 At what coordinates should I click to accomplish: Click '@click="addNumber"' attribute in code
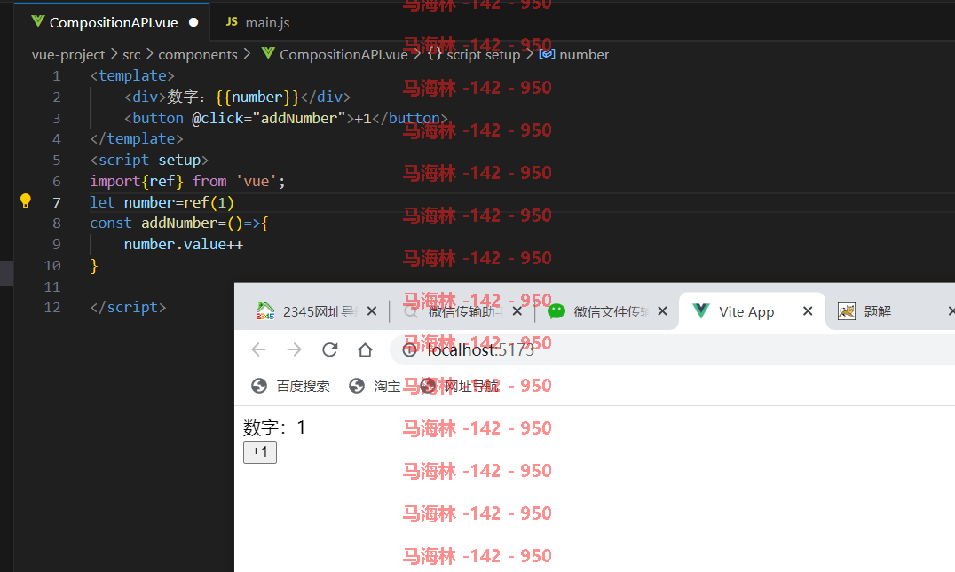pos(269,118)
